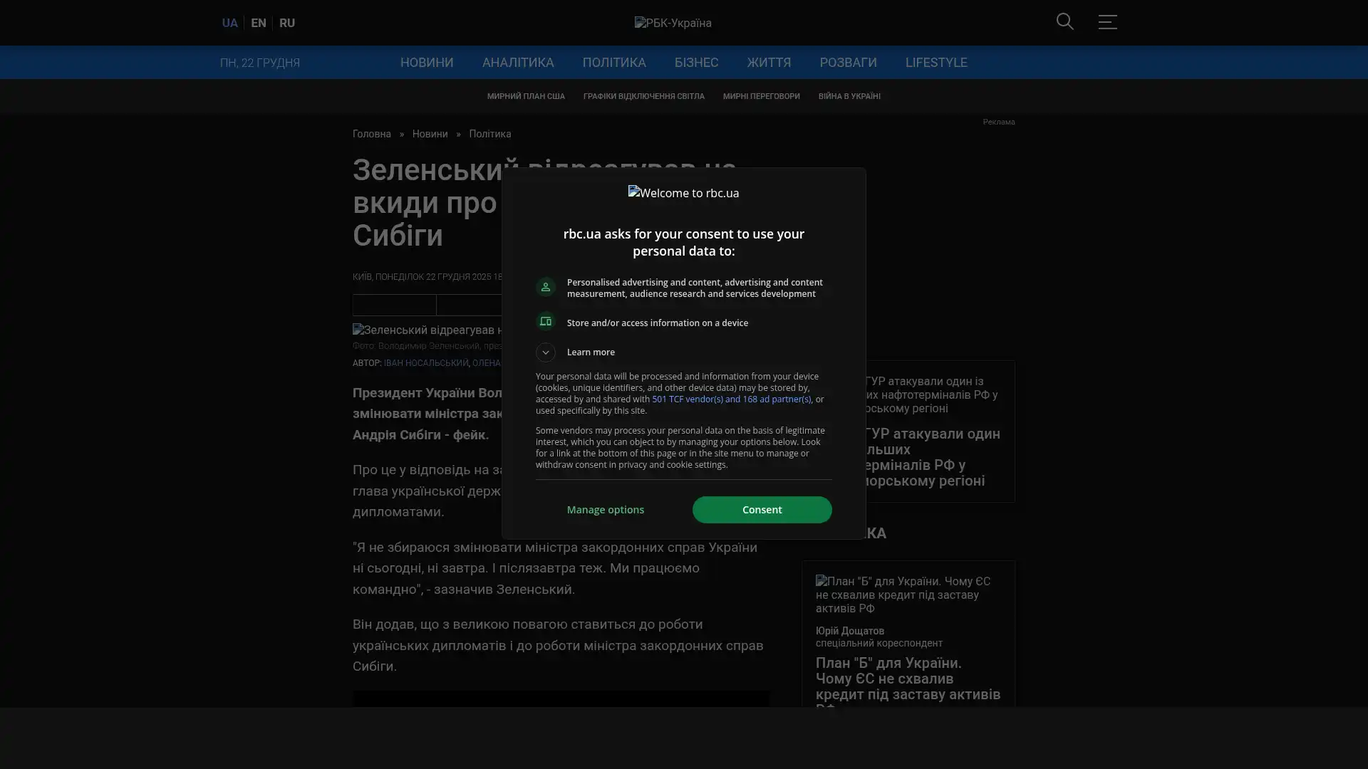
Task: Open the search magnifier icon
Action: 1064,21
